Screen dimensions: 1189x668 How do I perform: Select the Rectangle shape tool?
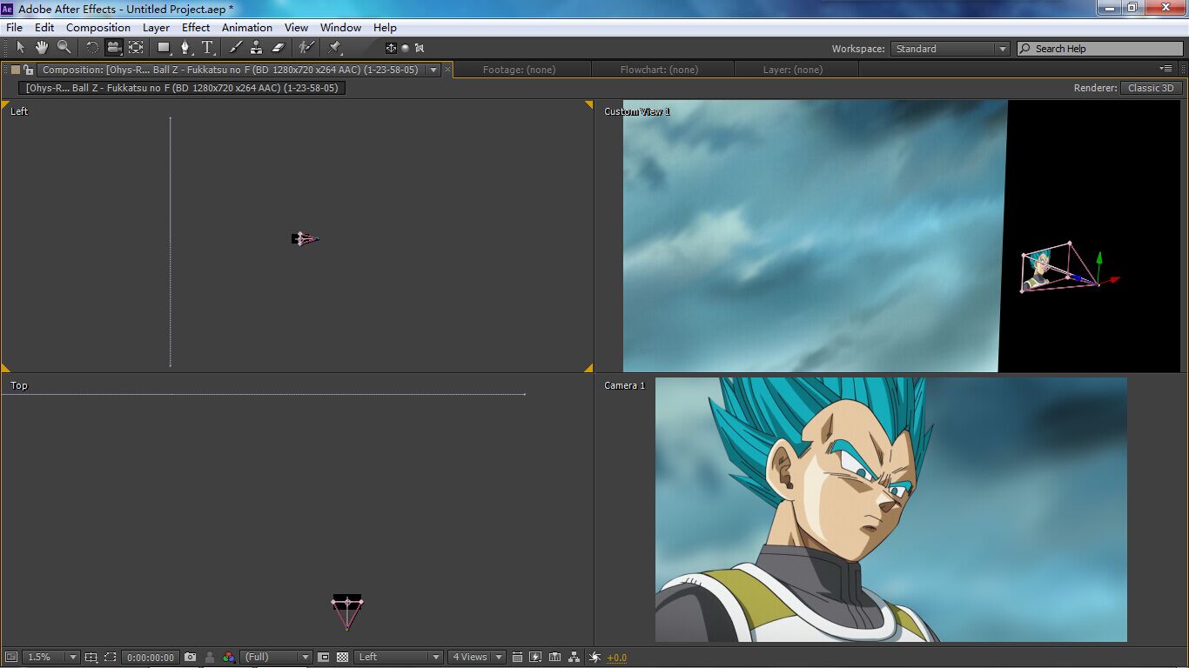[164, 48]
